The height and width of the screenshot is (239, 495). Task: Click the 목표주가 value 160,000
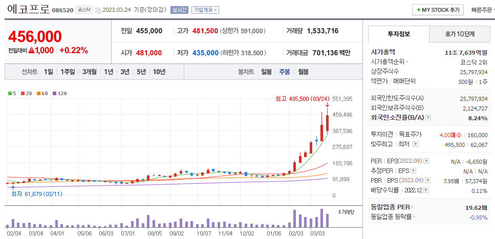477,135
